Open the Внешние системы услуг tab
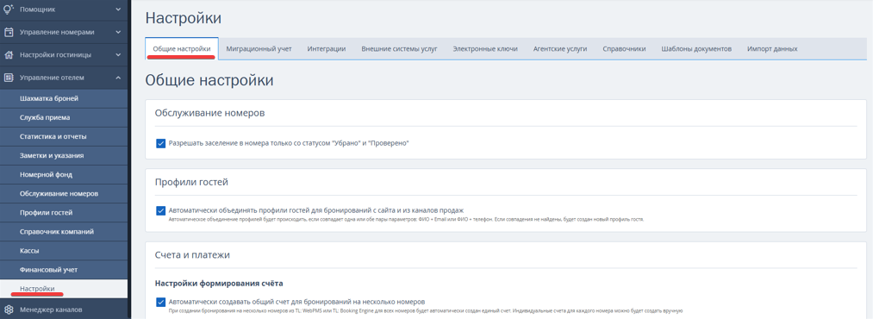Viewport: 873px width, 319px height. click(x=399, y=49)
